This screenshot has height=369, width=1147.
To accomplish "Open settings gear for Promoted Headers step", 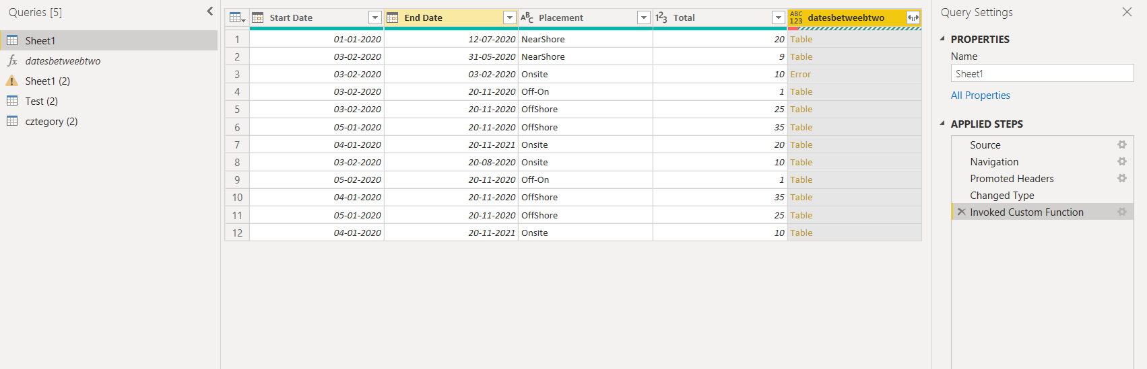I will point(1121,178).
